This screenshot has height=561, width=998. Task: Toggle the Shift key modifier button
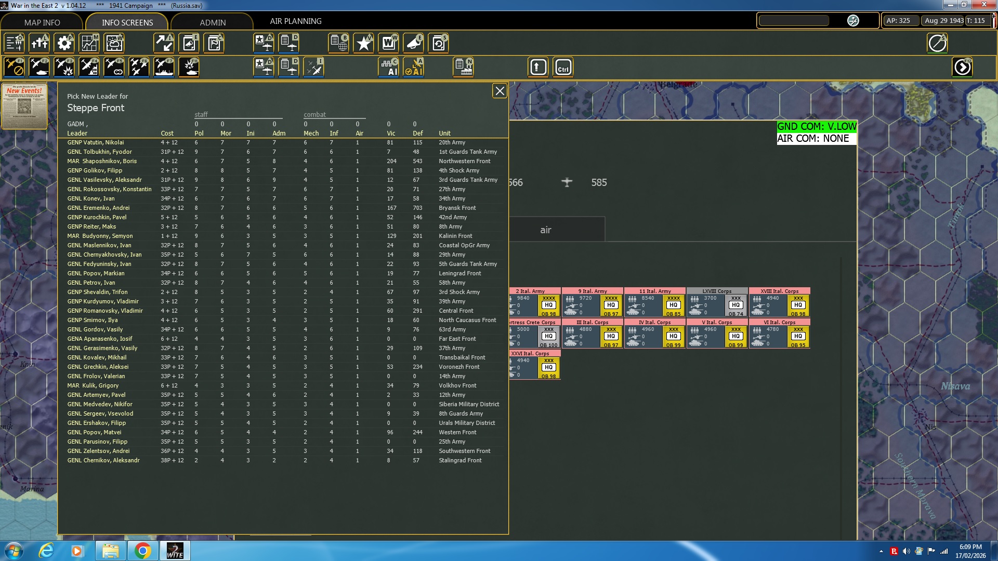tap(537, 67)
